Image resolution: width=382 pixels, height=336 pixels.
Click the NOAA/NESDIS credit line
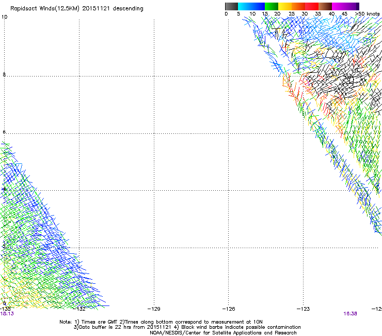click(223, 333)
